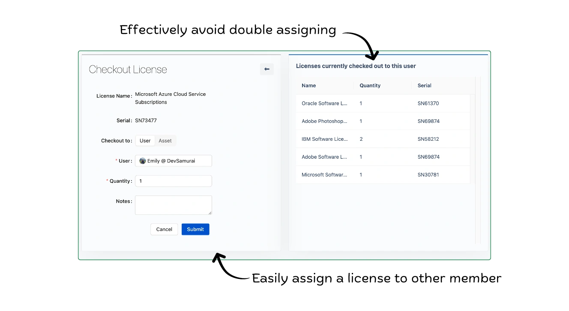Image resolution: width=569 pixels, height=311 pixels.
Task: Select the Adobe Photoshop license row
Action: coord(324,121)
